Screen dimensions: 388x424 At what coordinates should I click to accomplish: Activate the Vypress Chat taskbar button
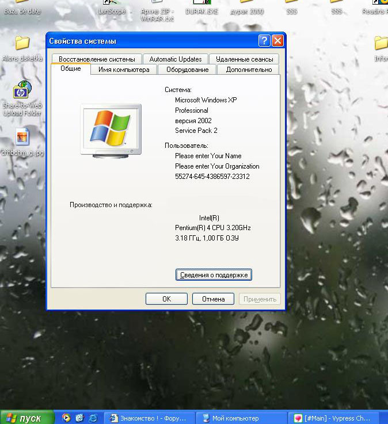pyautogui.click(x=336, y=418)
